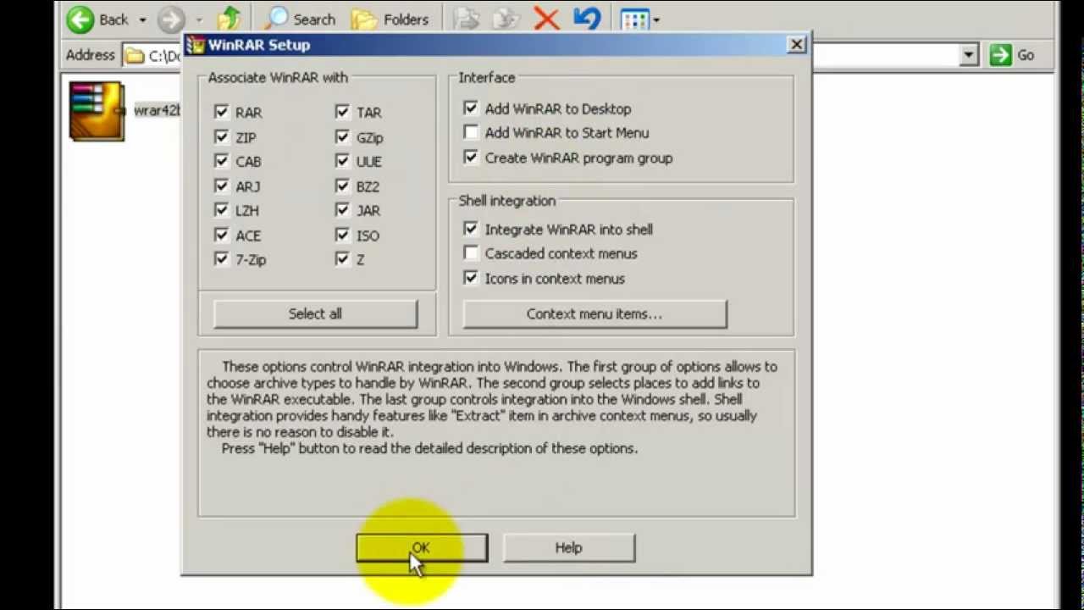
Task: Toggle the GZip association checkbox
Action: click(342, 136)
